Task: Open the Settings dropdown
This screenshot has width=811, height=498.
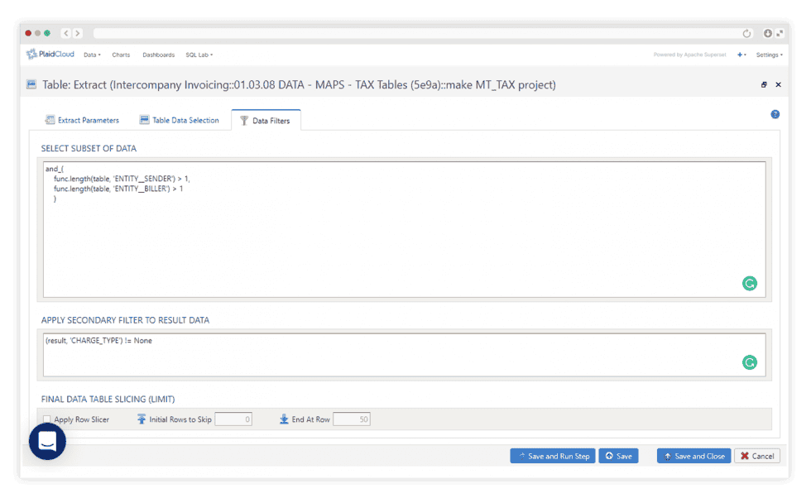Action: [x=769, y=55]
